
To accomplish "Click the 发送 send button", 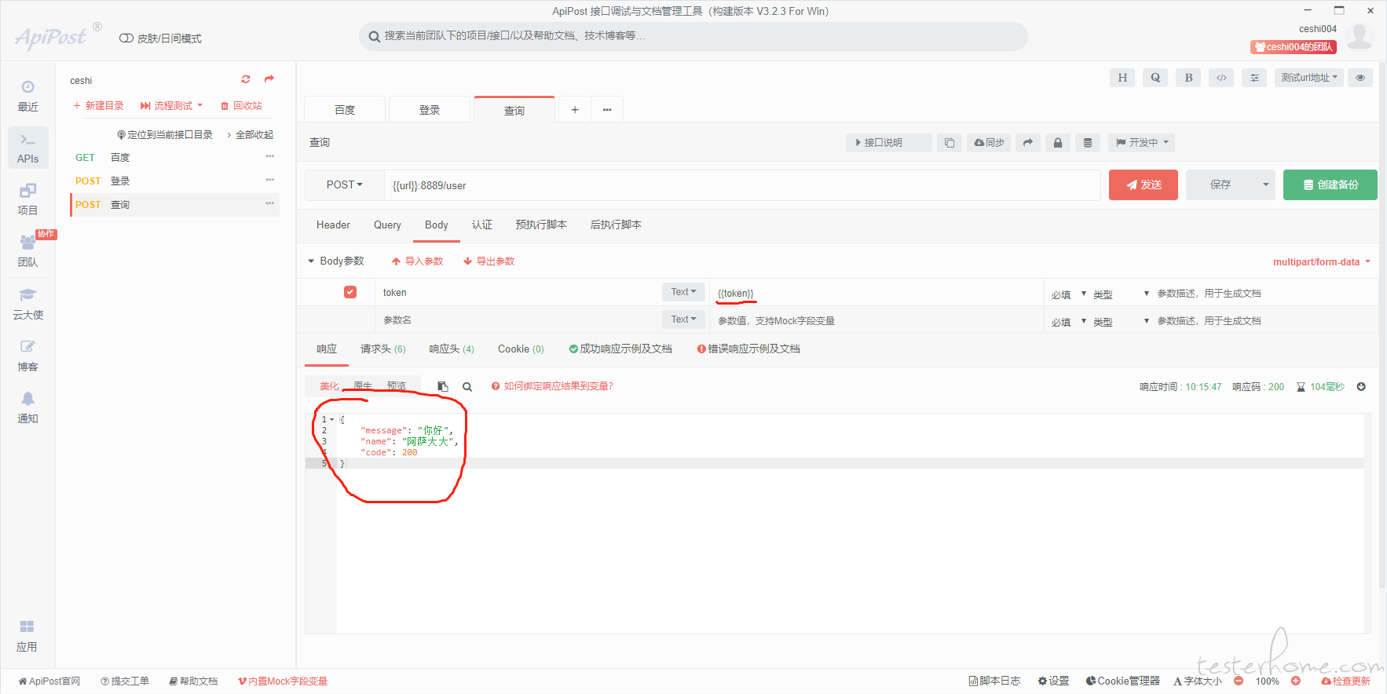I will point(1144,185).
